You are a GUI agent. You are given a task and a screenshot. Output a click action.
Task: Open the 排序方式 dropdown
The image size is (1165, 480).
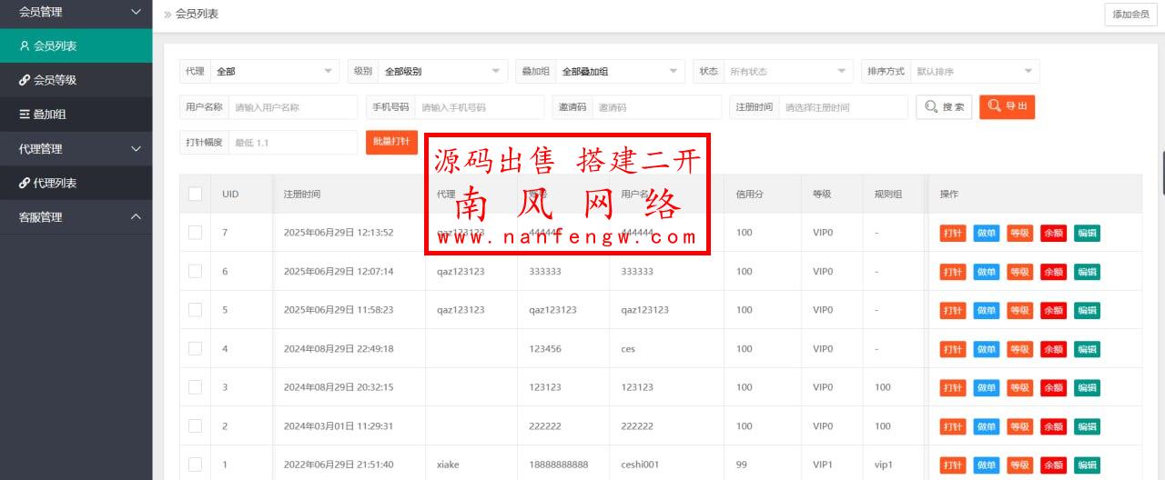(975, 71)
